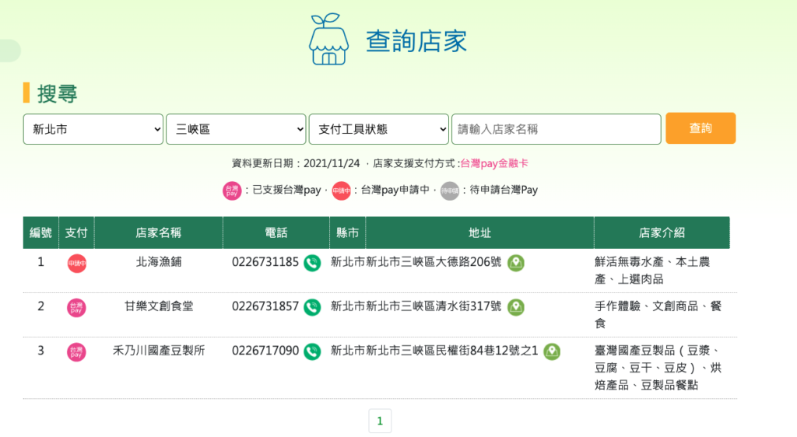Go to page 1 in pagination

[x=380, y=421]
